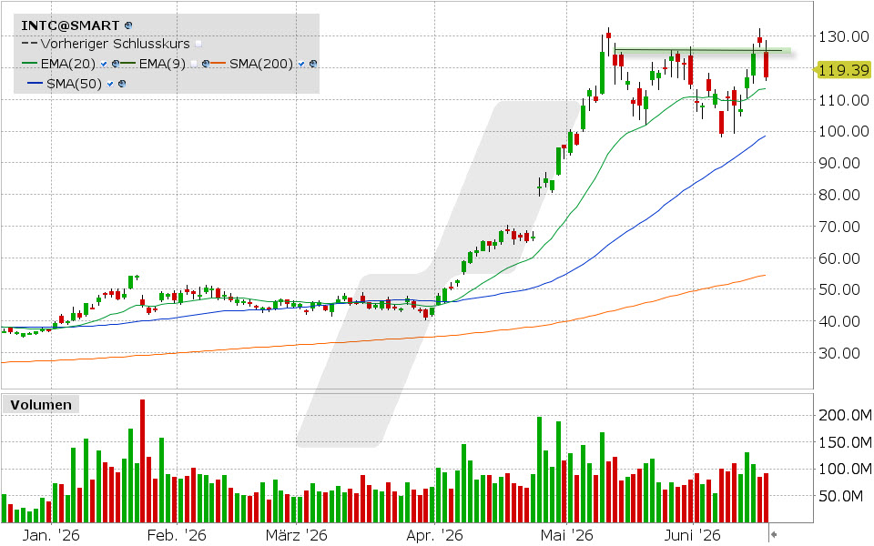
Task: Click the INTC@SMART symbol title
Action: [x=70, y=25]
